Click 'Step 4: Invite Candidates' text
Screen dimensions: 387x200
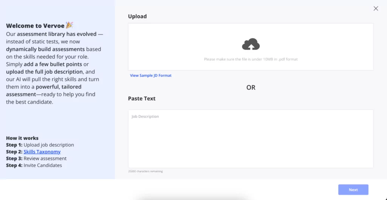click(x=34, y=165)
